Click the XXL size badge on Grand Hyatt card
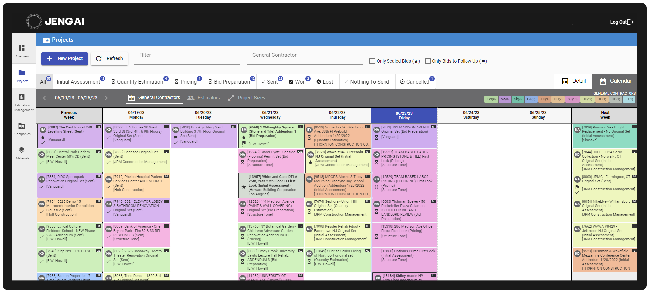Viewport: 650px width, 292px height. coord(300,152)
